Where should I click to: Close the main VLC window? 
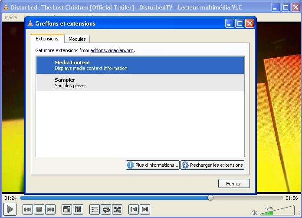(x=295, y=7)
